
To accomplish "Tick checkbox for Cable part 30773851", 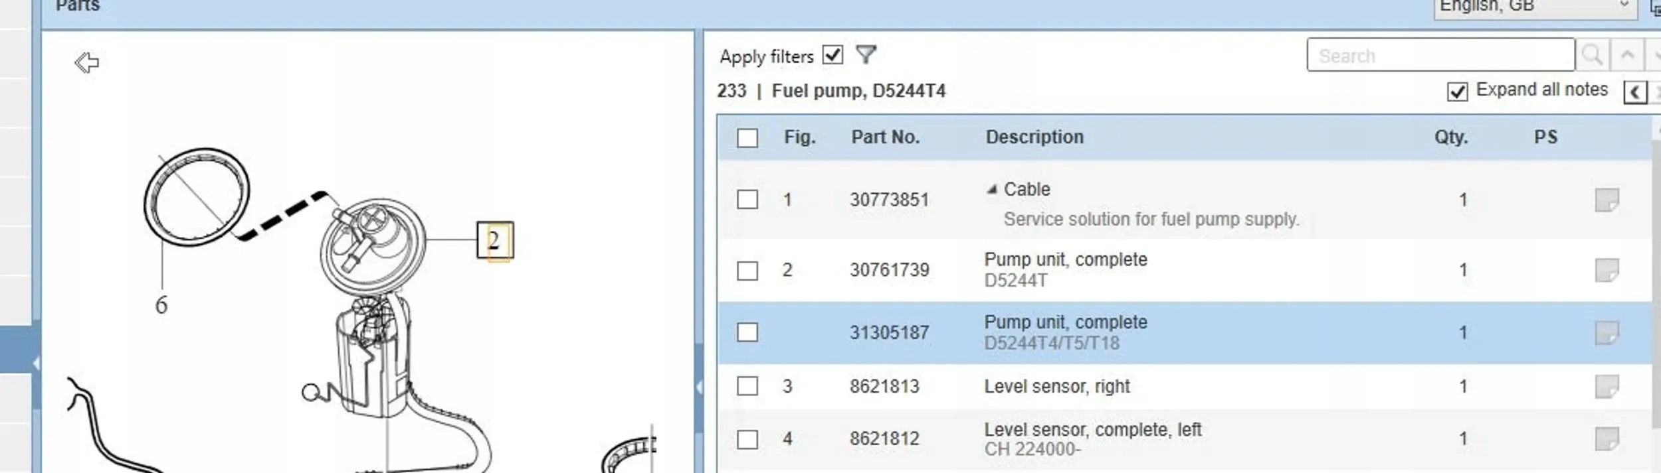I will pyautogui.click(x=747, y=200).
